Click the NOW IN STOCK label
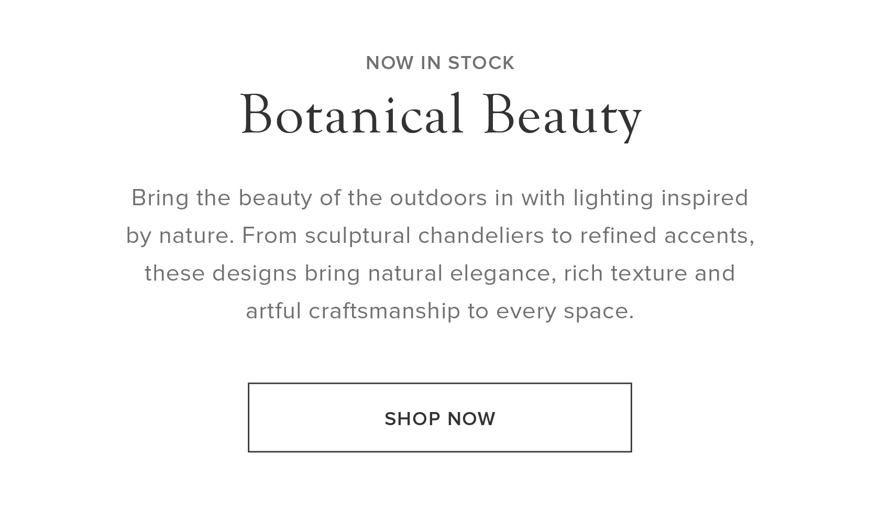 [440, 63]
